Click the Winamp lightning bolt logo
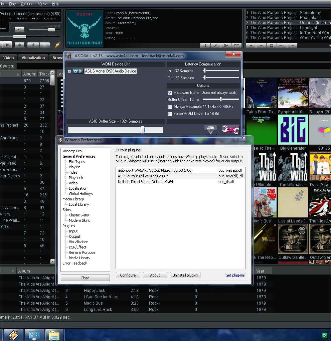The image size is (331, 341). pyautogui.click(x=57, y=45)
